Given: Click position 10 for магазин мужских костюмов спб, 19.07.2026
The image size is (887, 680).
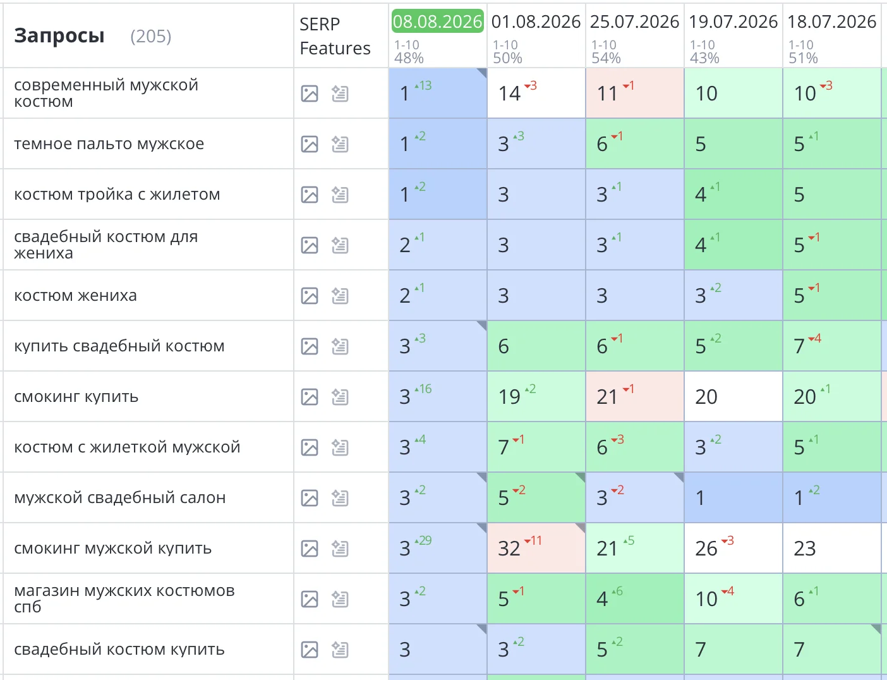Looking at the screenshot, I should coord(733,598).
